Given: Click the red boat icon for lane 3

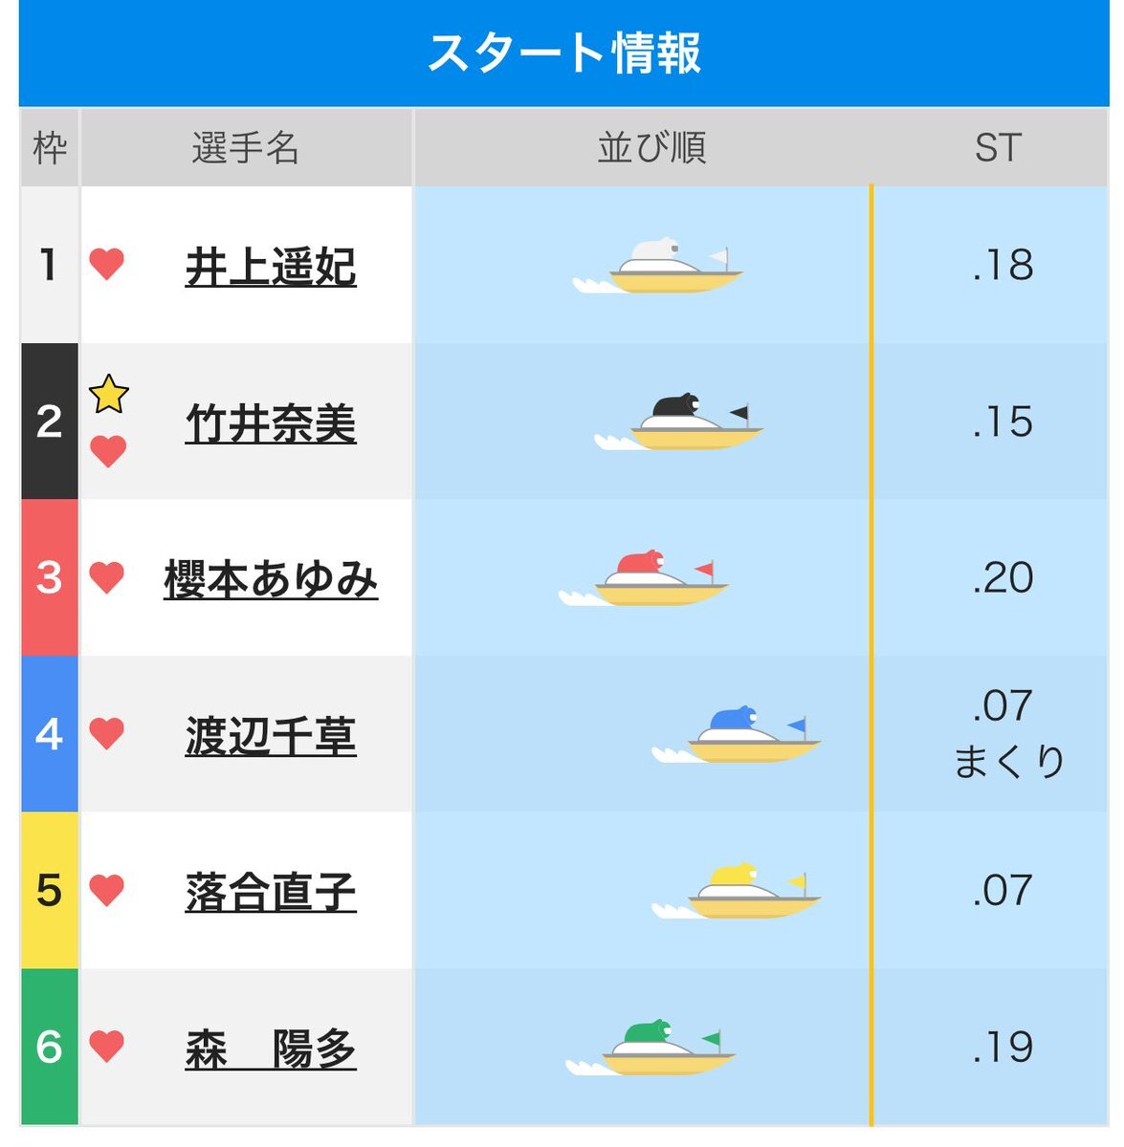Looking at the screenshot, I should 644,578.
